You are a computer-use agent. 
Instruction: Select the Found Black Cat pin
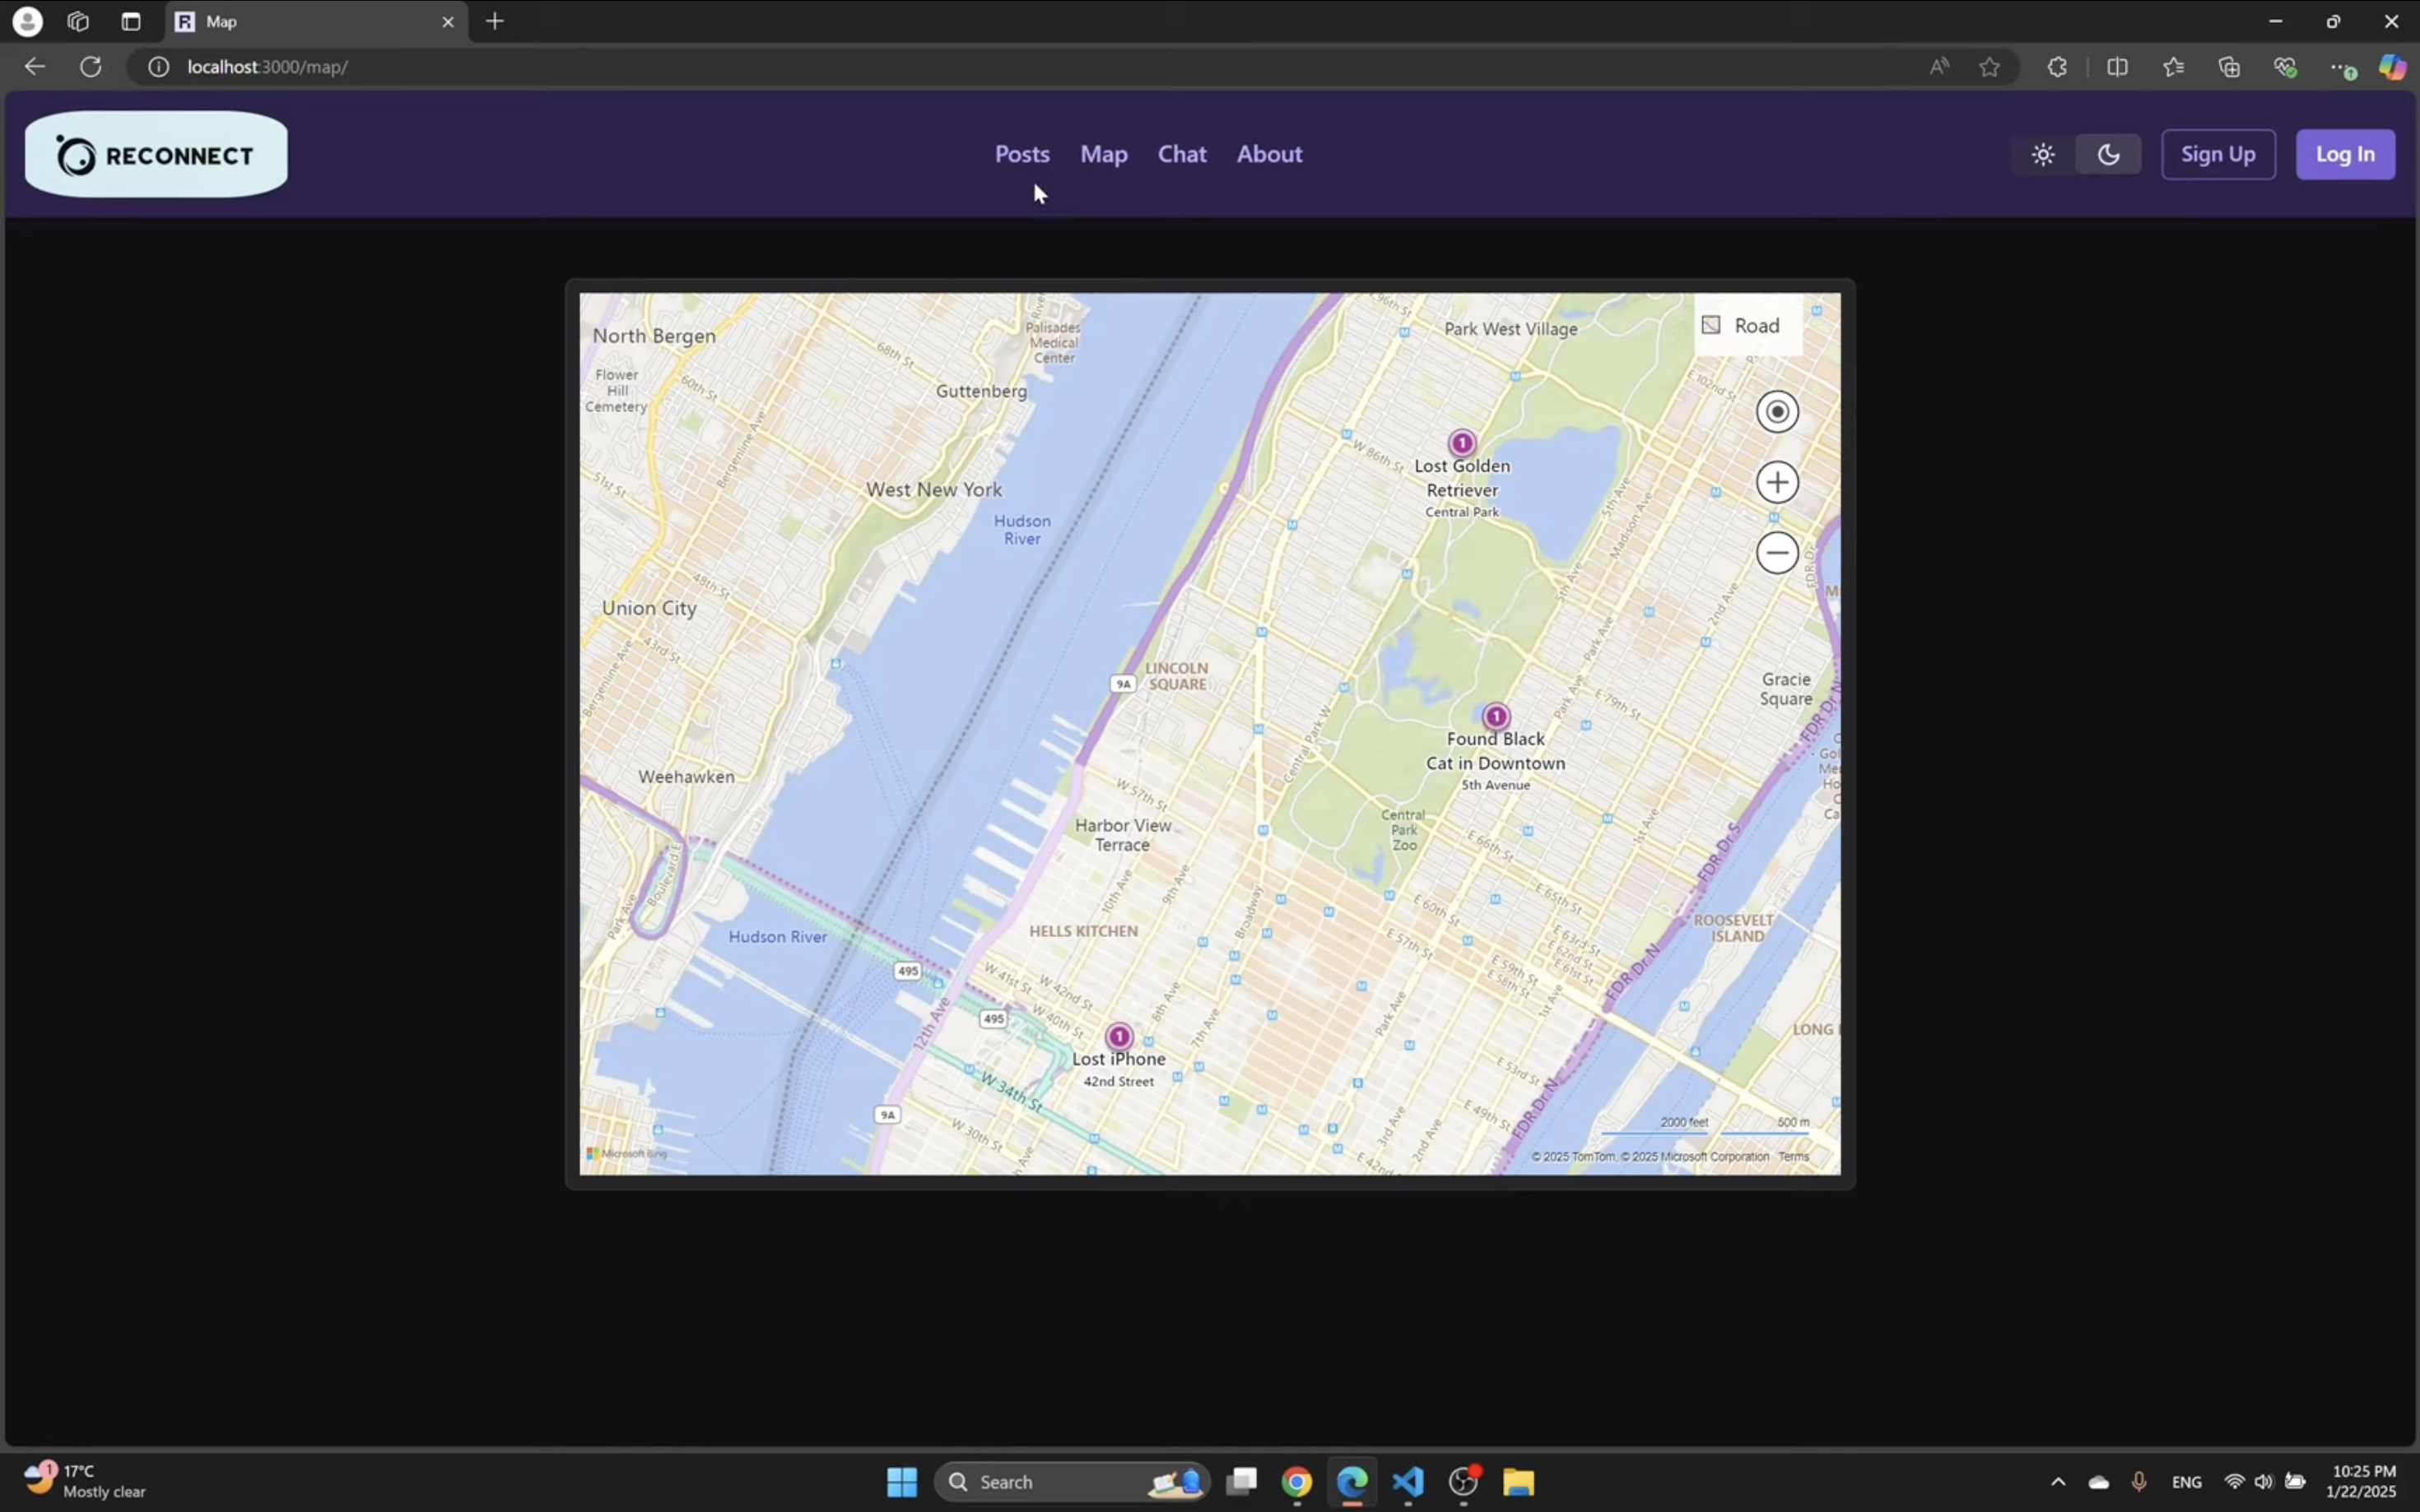coord(1495,716)
